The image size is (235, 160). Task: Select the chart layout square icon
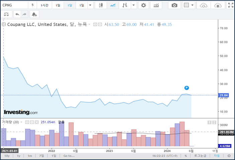186,5
